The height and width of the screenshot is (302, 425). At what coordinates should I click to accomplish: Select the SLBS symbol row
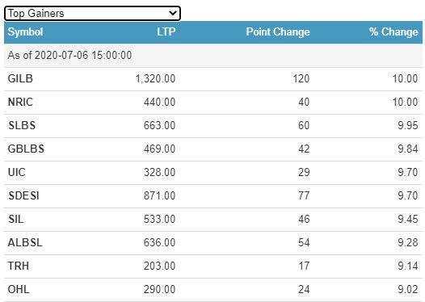click(x=213, y=126)
